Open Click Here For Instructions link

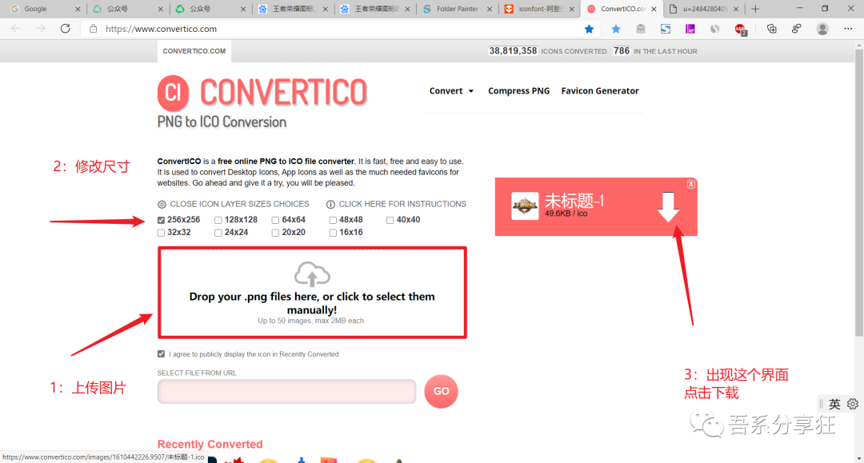tap(396, 204)
